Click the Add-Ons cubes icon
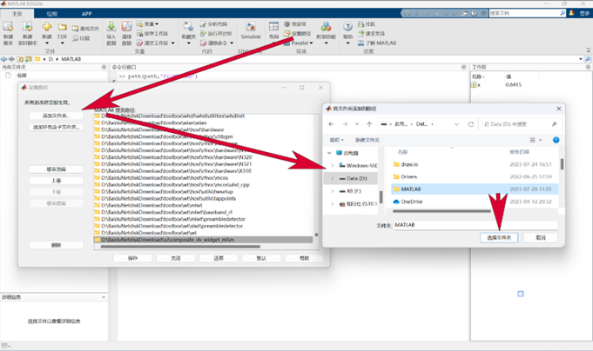593x351 pixels. click(x=326, y=27)
